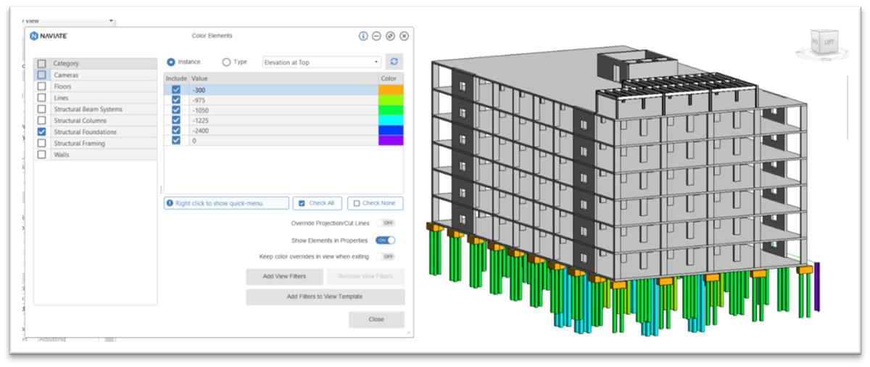Viewport: 870px width, 367px height.
Task: Click the Check All button
Action: coord(317,203)
